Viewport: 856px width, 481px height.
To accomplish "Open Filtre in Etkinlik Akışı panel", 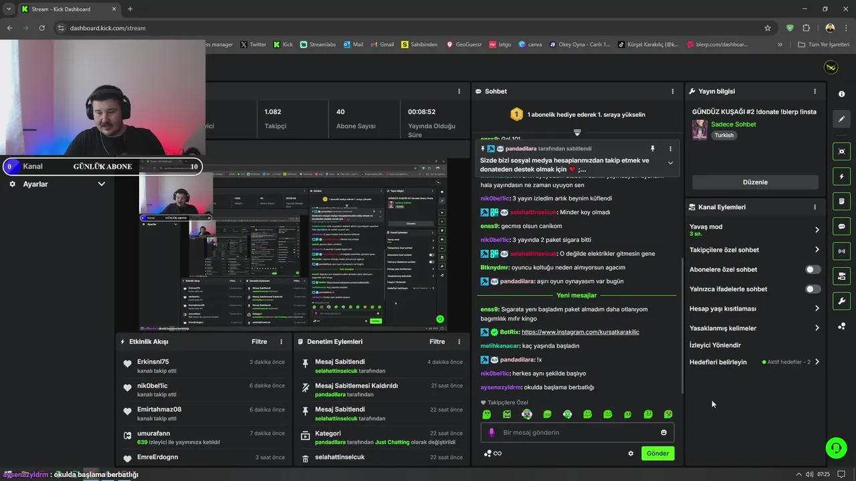I will coord(259,341).
